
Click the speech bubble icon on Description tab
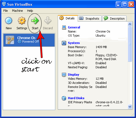pyautogui.click(x=106, y=18)
